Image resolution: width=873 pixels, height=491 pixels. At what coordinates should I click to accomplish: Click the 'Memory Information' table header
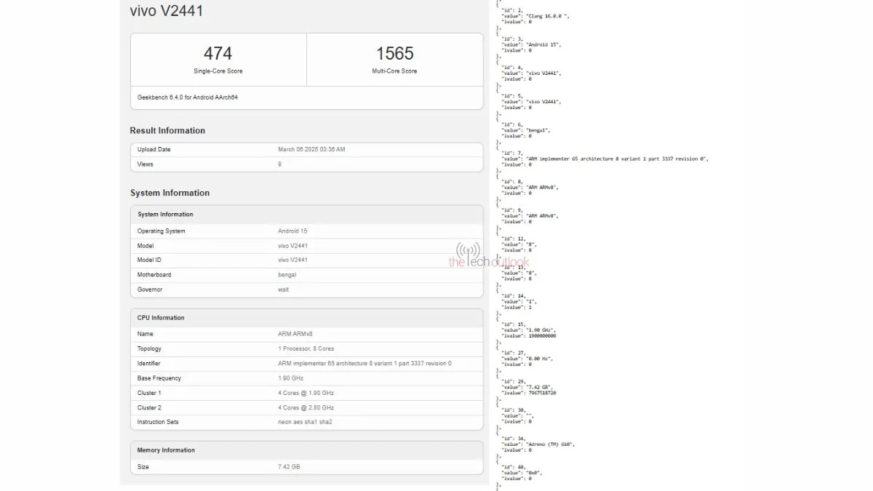166,450
